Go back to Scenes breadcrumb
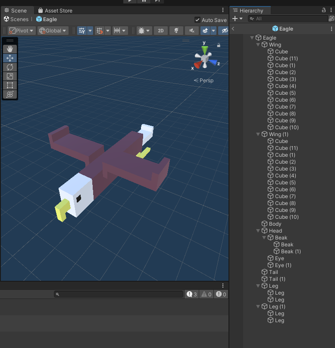 click(x=16, y=19)
